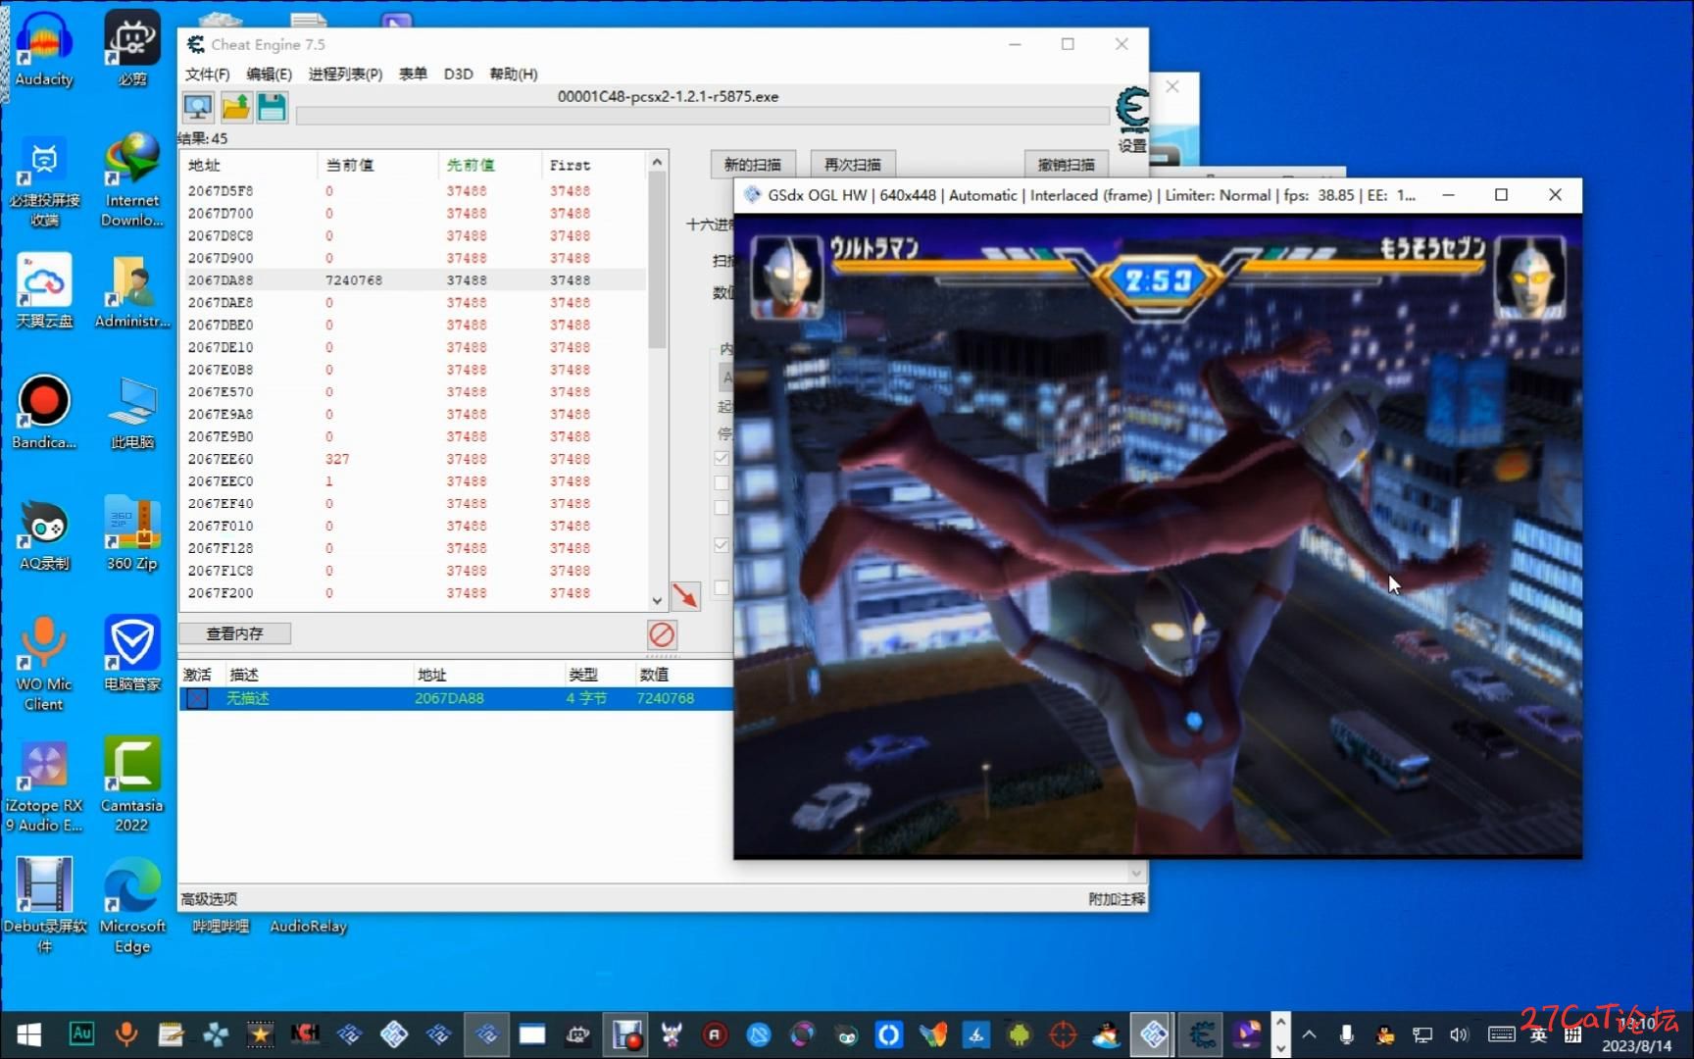Screen dimensions: 1694x1059
Task: Open 此电脑 desktop icon
Action: point(132,412)
